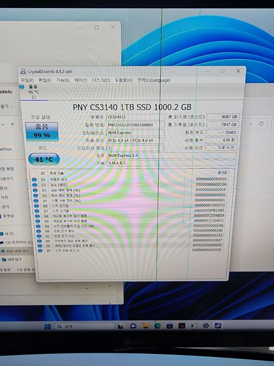This screenshot has width=274, height=366.
Task: Expand the address bar dropdown beside refresh
Action: pos(251,124)
